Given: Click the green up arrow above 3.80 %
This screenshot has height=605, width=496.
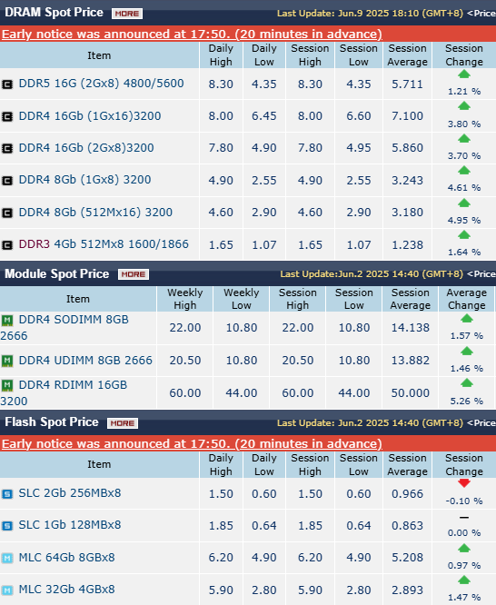Looking at the screenshot, I should point(464,105).
